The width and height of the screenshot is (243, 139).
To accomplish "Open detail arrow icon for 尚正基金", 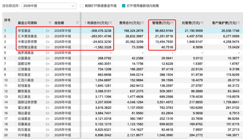I will 48,97.
